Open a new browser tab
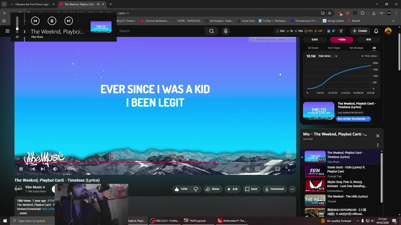The image size is (401, 225). 111,4
